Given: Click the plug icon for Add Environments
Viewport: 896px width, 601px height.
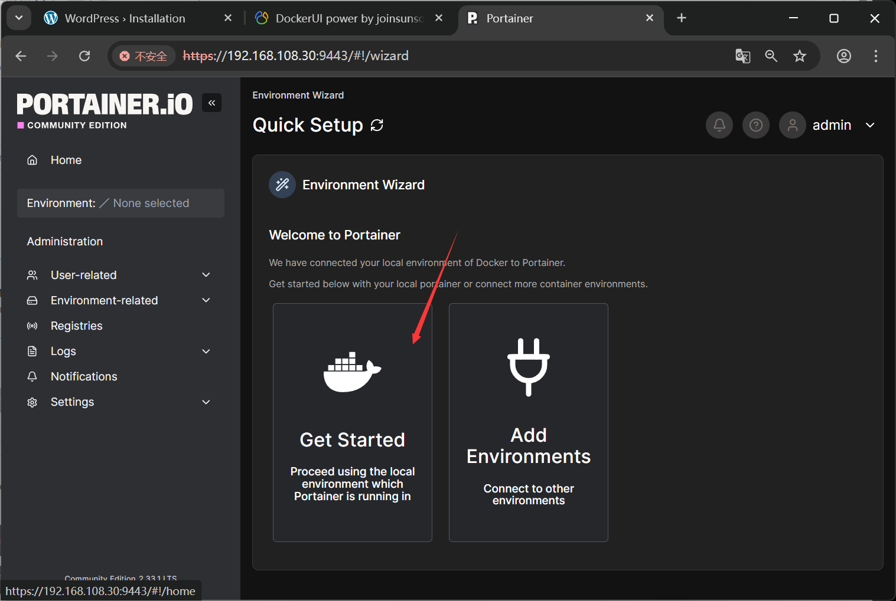Looking at the screenshot, I should [529, 367].
